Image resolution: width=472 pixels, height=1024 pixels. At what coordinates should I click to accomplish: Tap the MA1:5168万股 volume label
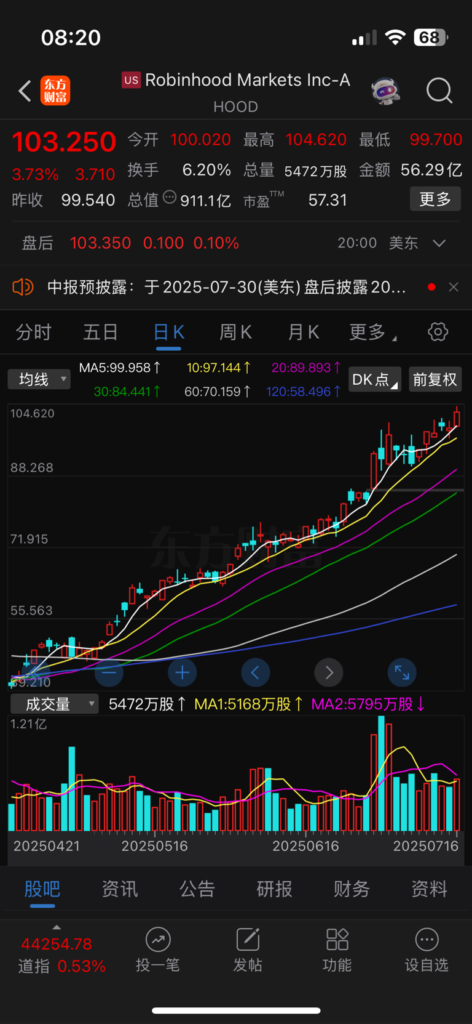[248, 704]
